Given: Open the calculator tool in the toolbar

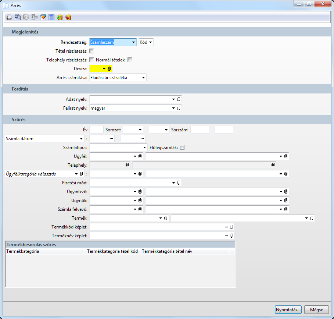Looking at the screenshot, I should pyautogui.click(x=51, y=17).
